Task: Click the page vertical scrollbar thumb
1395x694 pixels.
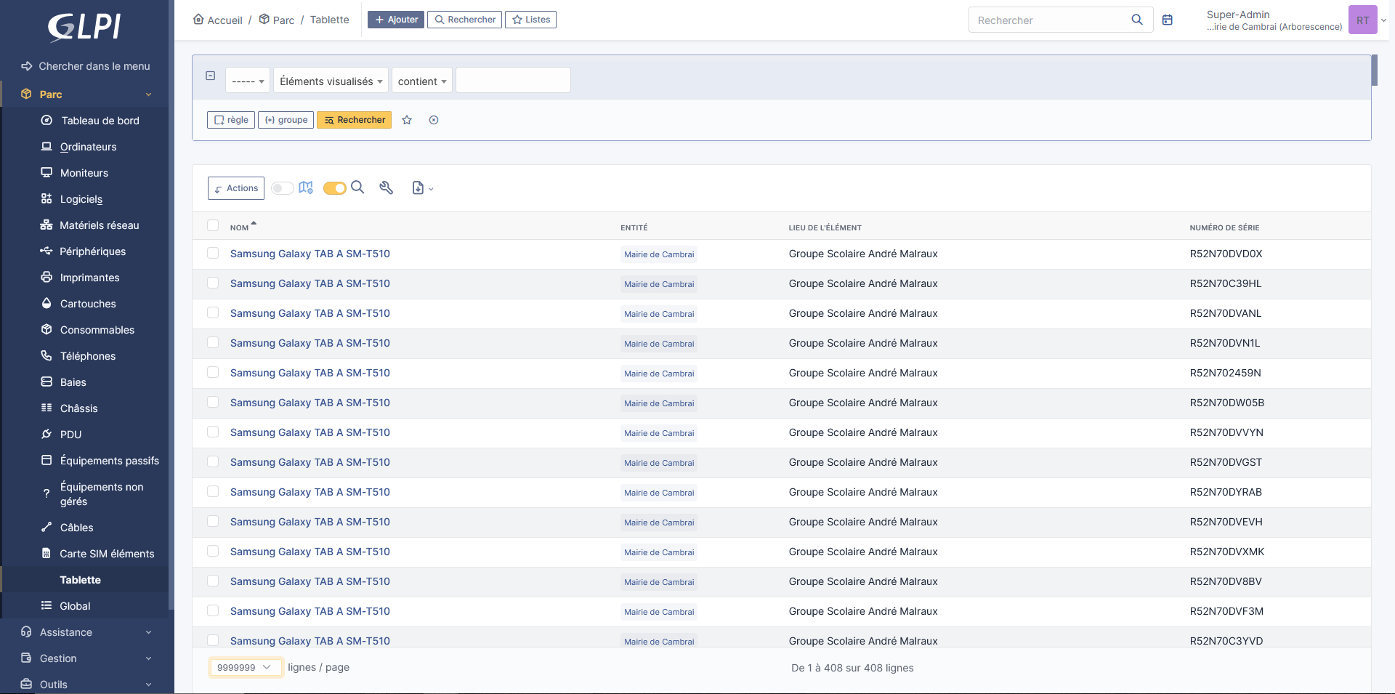Action: point(1374,70)
